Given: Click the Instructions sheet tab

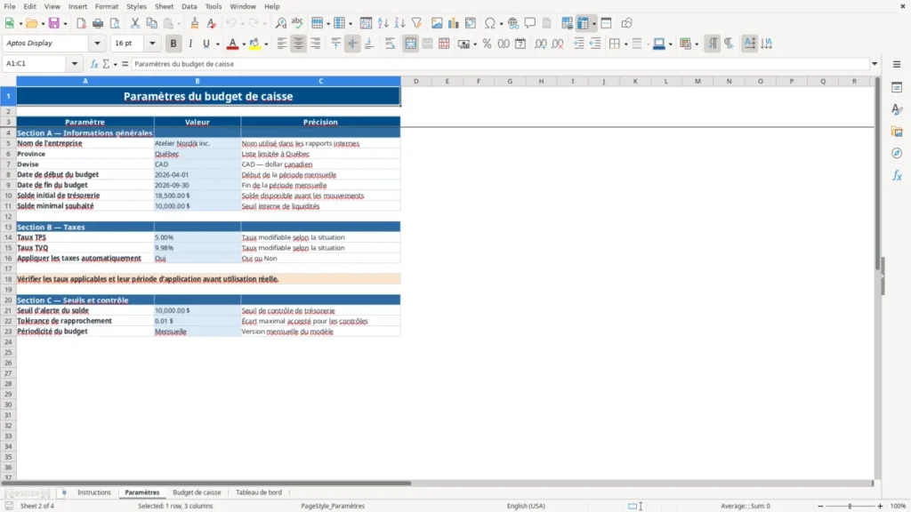Looking at the screenshot, I should click(94, 492).
